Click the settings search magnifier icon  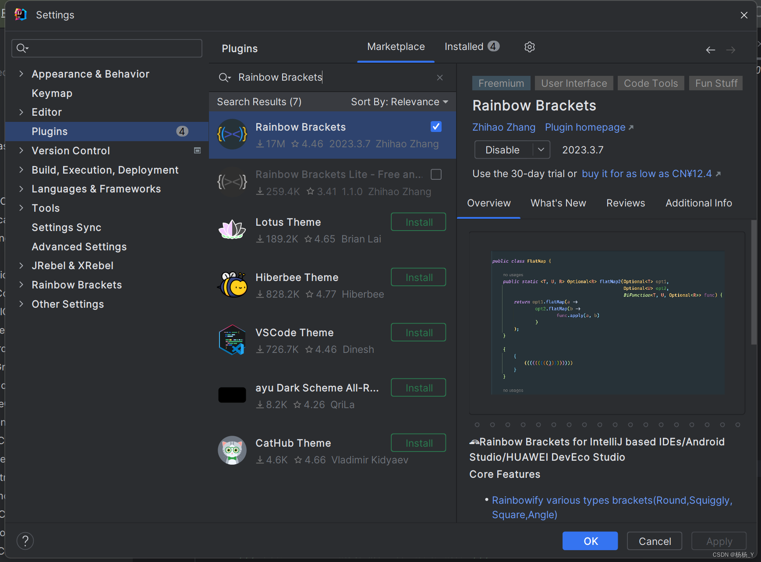point(22,48)
